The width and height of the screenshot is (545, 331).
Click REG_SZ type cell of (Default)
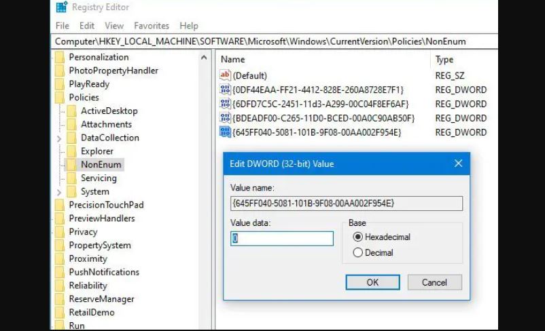click(450, 76)
